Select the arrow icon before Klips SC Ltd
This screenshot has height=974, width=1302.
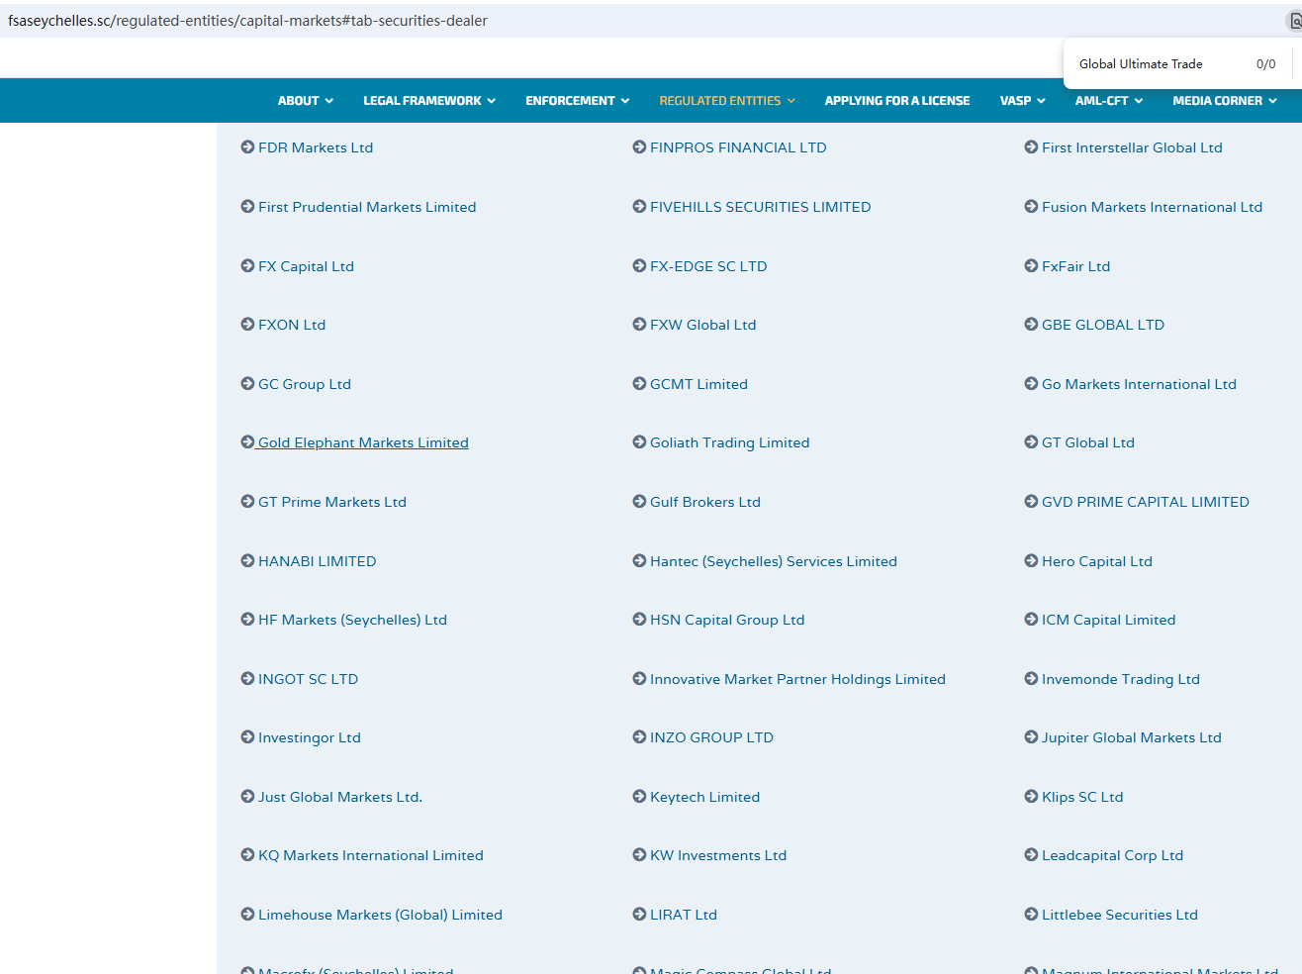tap(1031, 797)
